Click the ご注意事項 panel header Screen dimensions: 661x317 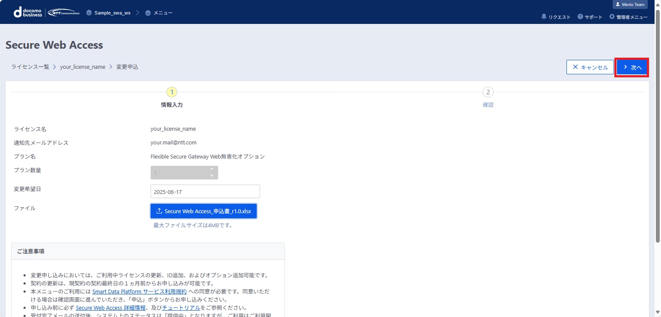(x=148, y=251)
